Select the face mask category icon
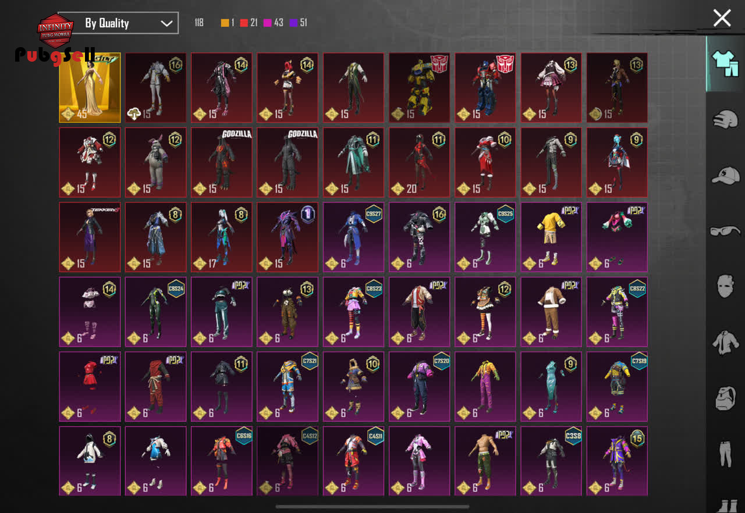 click(725, 286)
